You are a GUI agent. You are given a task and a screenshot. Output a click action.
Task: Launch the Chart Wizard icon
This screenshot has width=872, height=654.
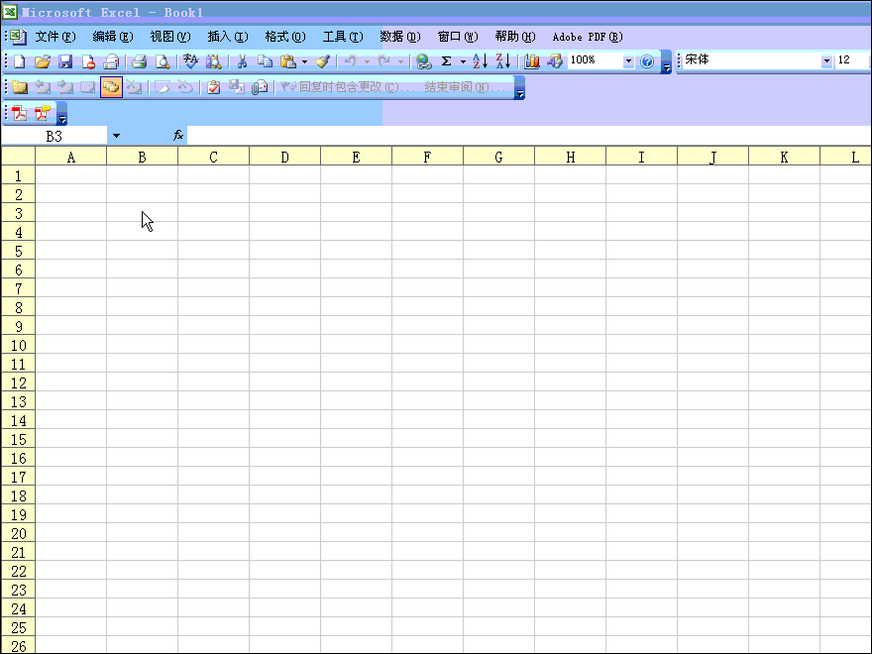[532, 61]
